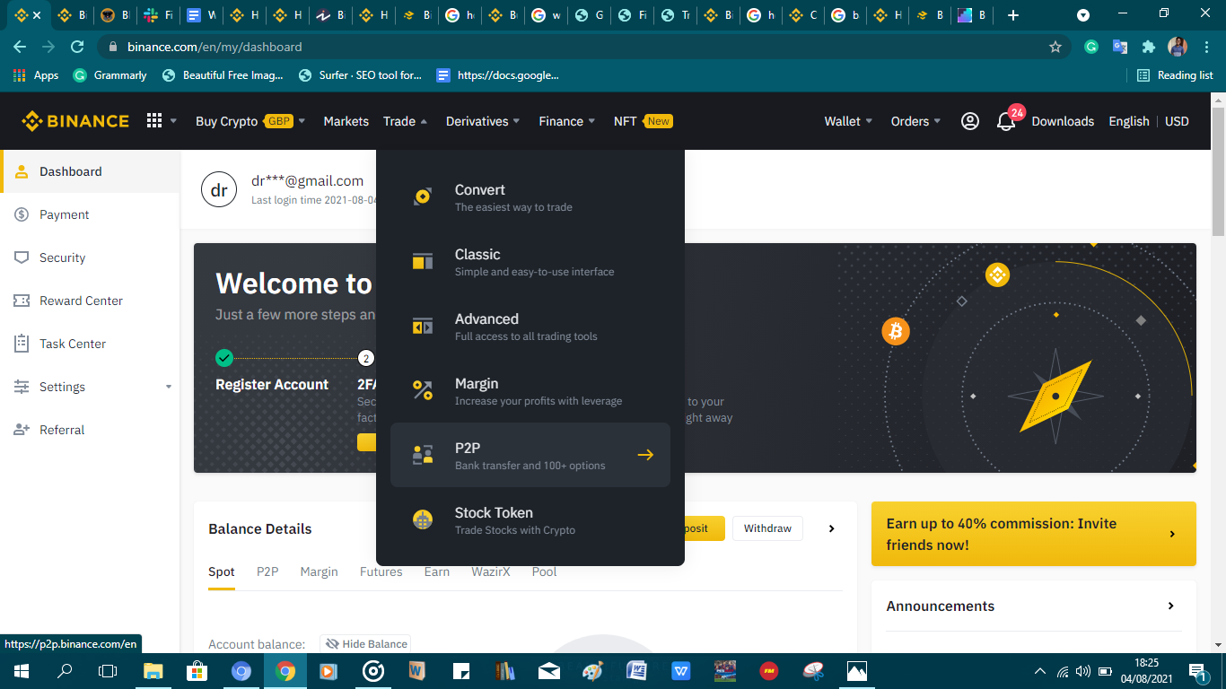Open the notifications bell icon
The image size is (1226, 689).
click(1006, 122)
